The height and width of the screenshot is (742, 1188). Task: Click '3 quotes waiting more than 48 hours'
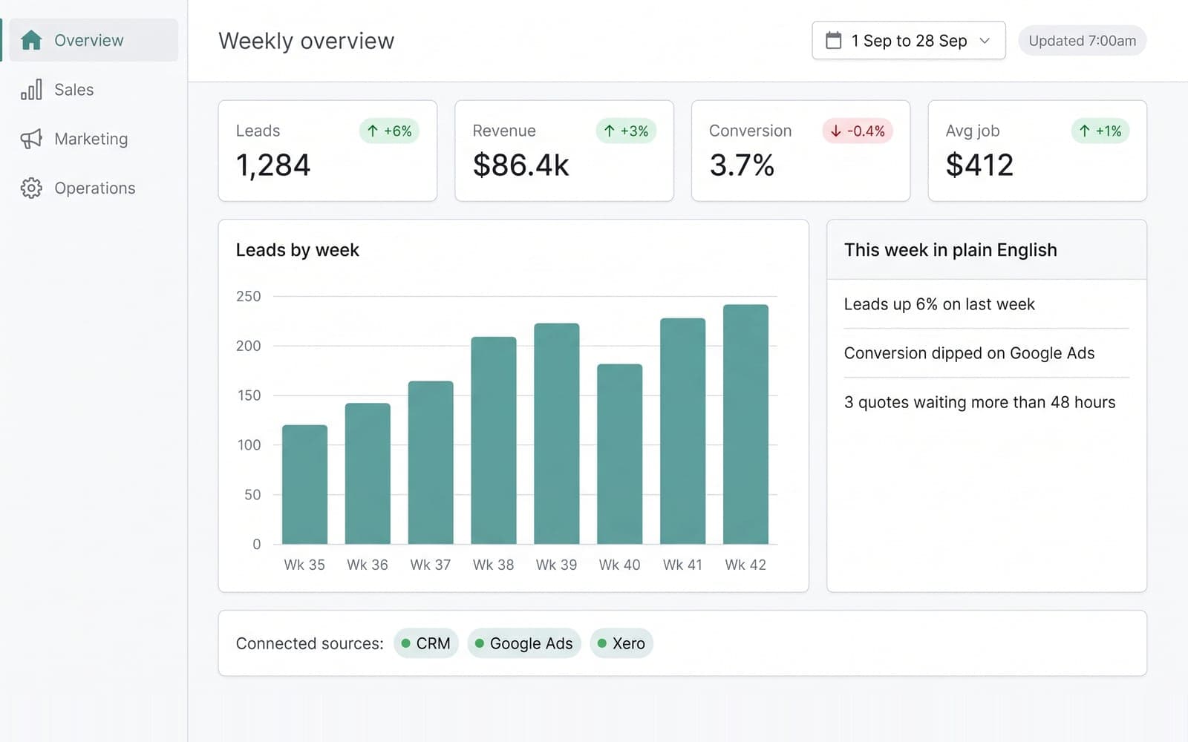point(979,402)
